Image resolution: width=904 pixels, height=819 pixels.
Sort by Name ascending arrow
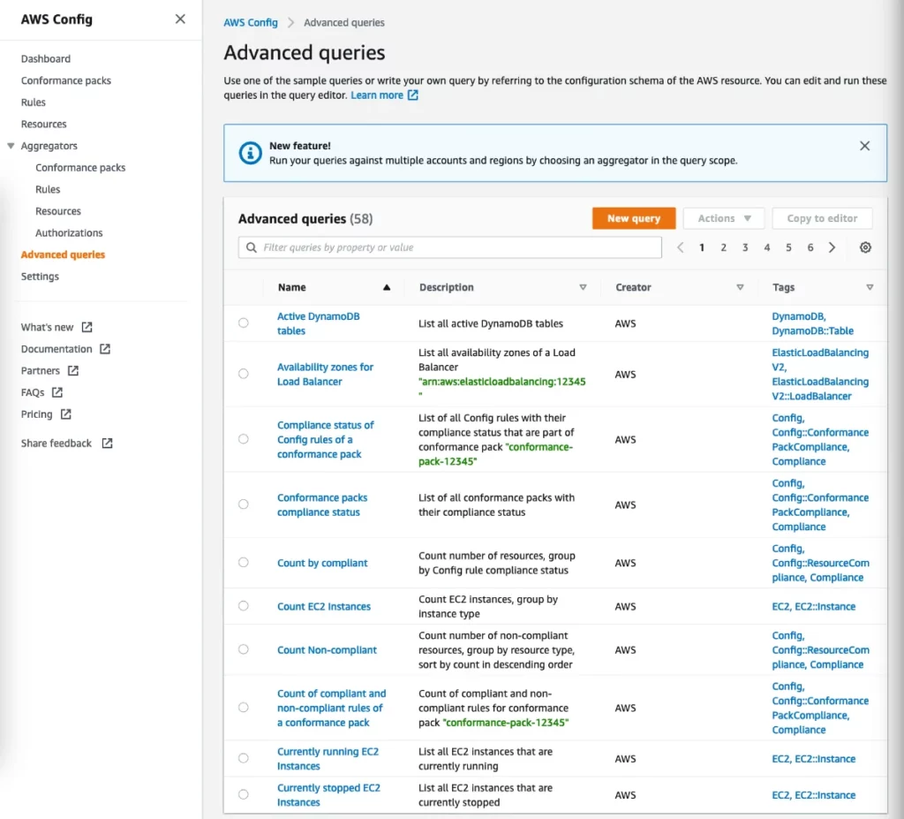pyautogui.click(x=387, y=287)
